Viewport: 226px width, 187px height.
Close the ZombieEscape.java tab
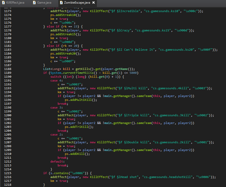[94, 3]
